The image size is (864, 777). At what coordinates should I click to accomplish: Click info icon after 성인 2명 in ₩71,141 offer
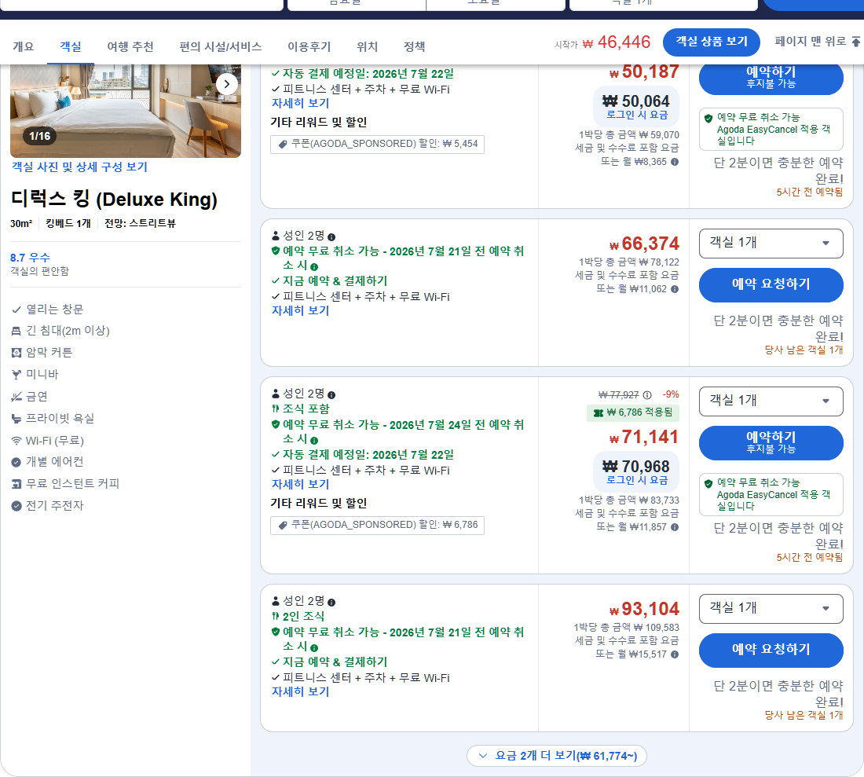pos(331,395)
